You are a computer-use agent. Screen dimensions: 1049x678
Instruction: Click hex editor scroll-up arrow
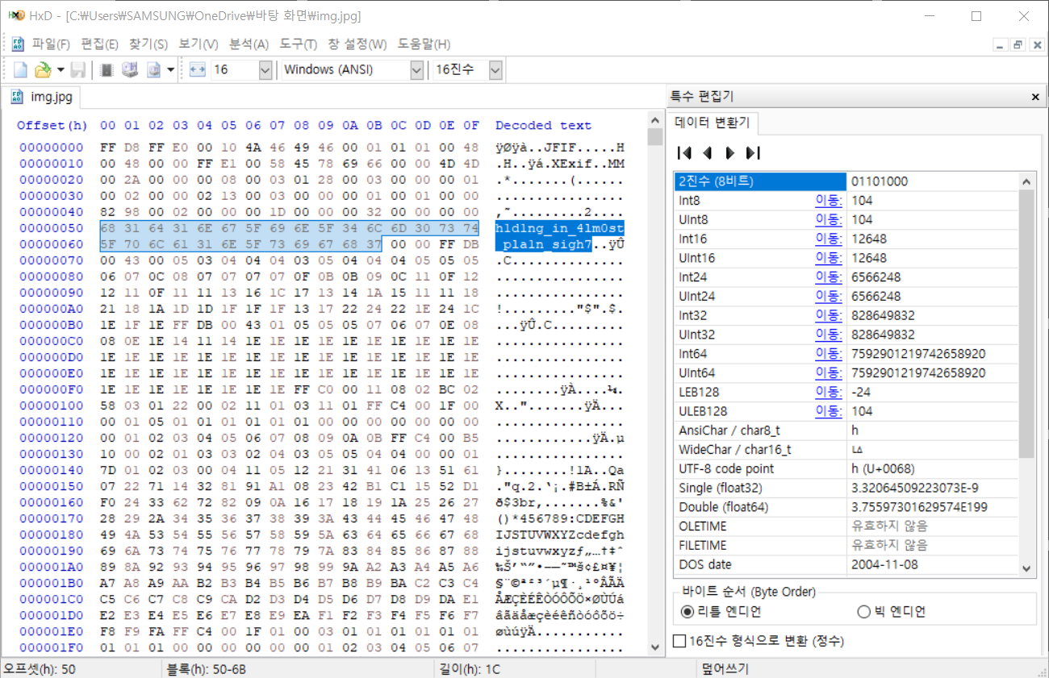[x=656, y=120]
